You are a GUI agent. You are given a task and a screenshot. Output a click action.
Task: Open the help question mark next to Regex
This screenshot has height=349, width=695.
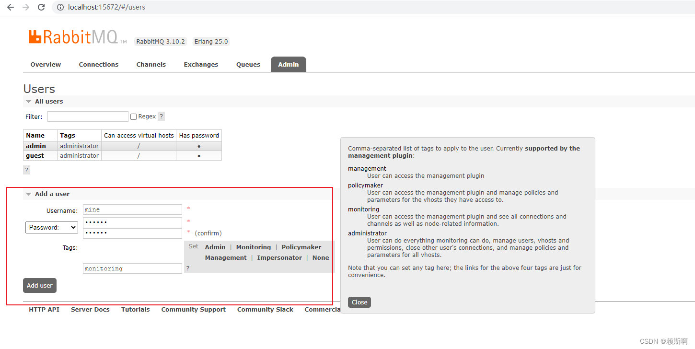pyautogui.click(x=162, y=116)
